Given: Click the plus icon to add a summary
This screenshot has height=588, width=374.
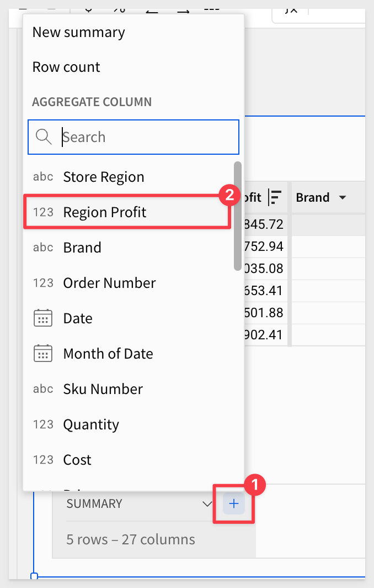Looking at the screenshot, I should (x=233, y=503).
